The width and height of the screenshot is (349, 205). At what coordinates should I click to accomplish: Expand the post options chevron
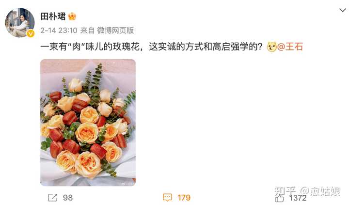click(342, 10)
